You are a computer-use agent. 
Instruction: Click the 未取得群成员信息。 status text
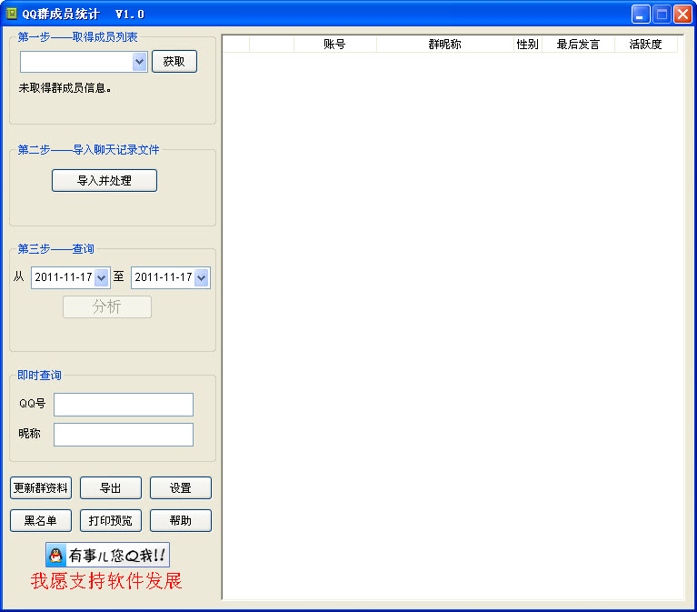pyautogui.click(x=65, y=88)
